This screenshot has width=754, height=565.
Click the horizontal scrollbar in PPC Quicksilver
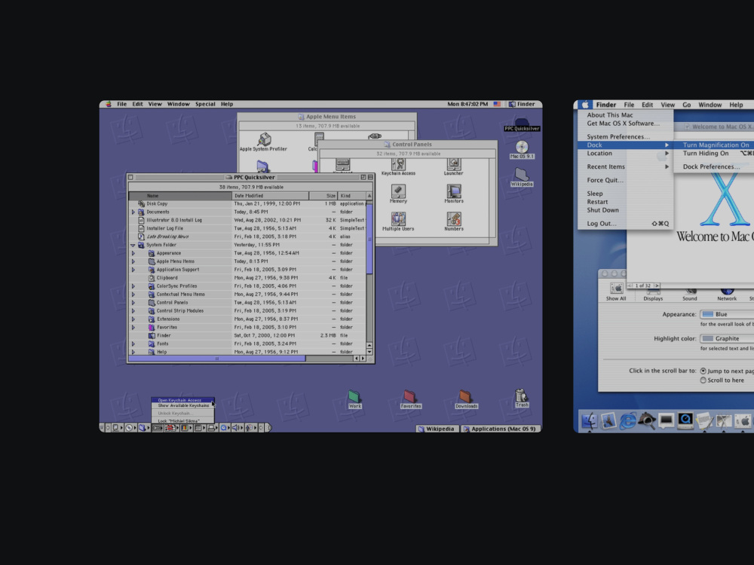[216, 359]
